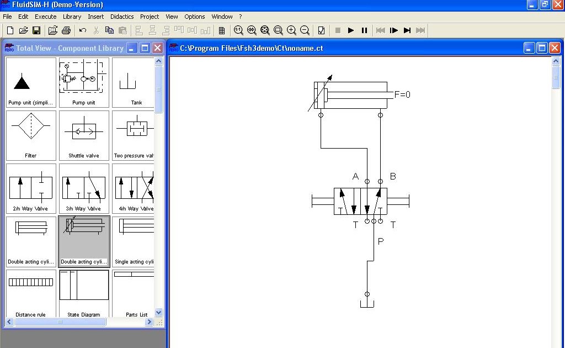565x348 pixels.
Task: Open the Options menu
Action: pyautogui.click(x=195, y=17)
